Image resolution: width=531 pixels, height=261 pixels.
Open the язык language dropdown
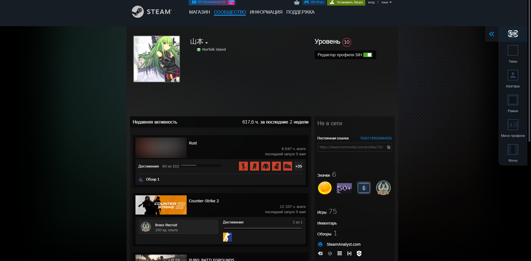[386, 2]
